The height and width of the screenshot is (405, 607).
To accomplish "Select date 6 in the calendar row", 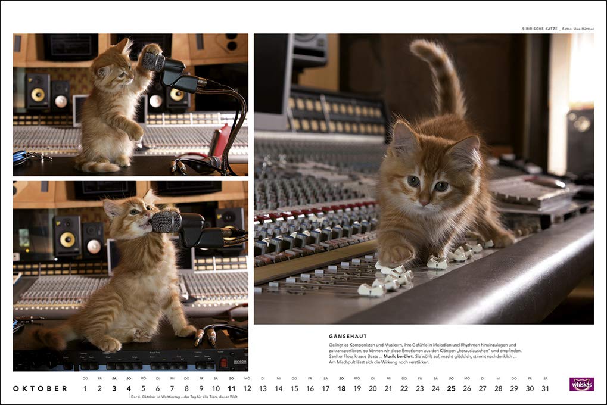I will coord(157,388).
